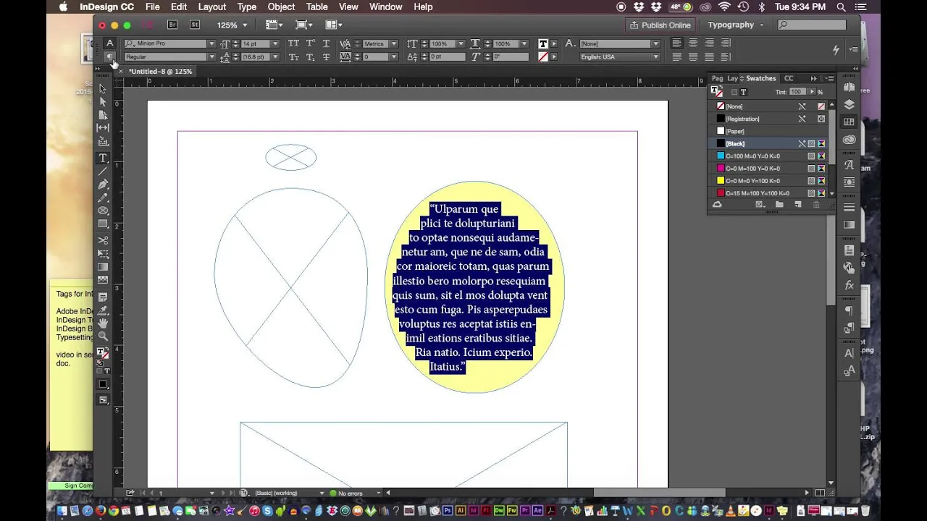
Task: Select the Gap tool
Action: (103, 128)
